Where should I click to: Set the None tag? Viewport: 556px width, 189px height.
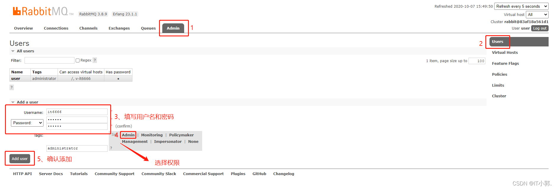[193, 142]
